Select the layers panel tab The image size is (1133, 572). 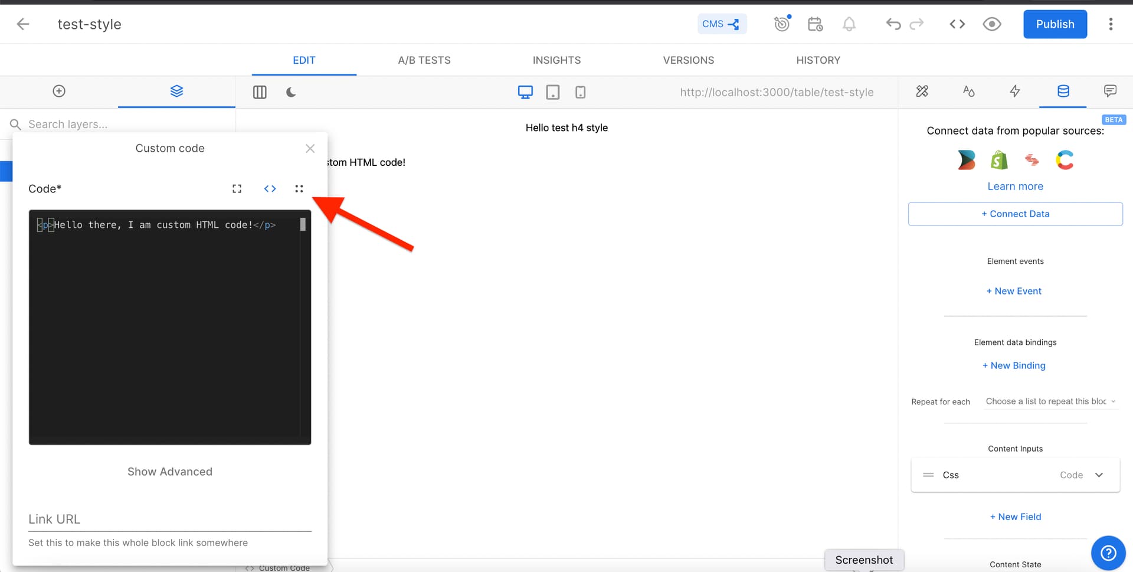coord(176,91)
